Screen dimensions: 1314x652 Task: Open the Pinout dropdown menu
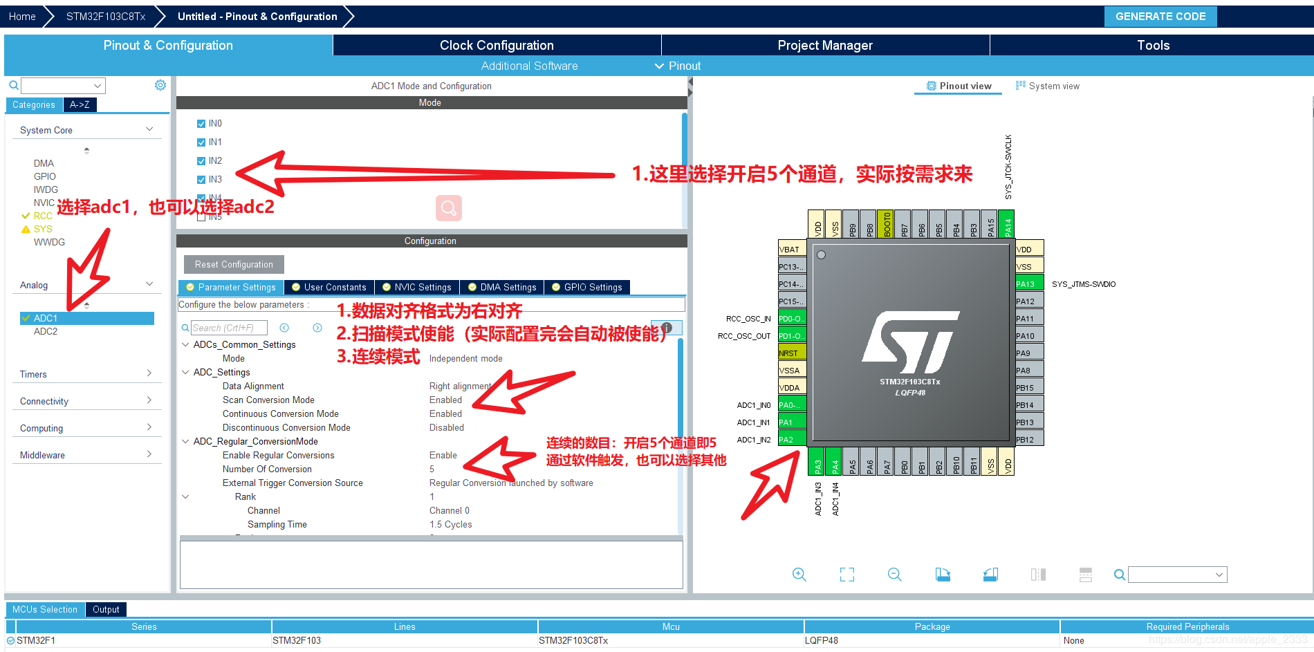point(678,66)
